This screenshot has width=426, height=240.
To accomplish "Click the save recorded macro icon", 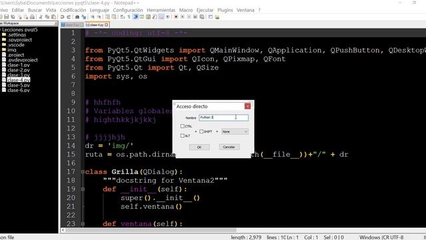I will 202,17.
